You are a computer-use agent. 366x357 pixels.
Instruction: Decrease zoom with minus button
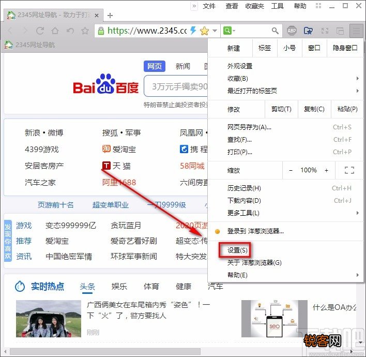click(x=291, y=170)
